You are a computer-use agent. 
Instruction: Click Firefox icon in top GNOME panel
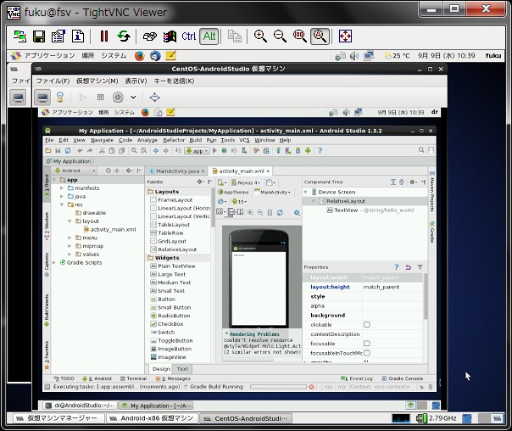[x=140, y=55]
